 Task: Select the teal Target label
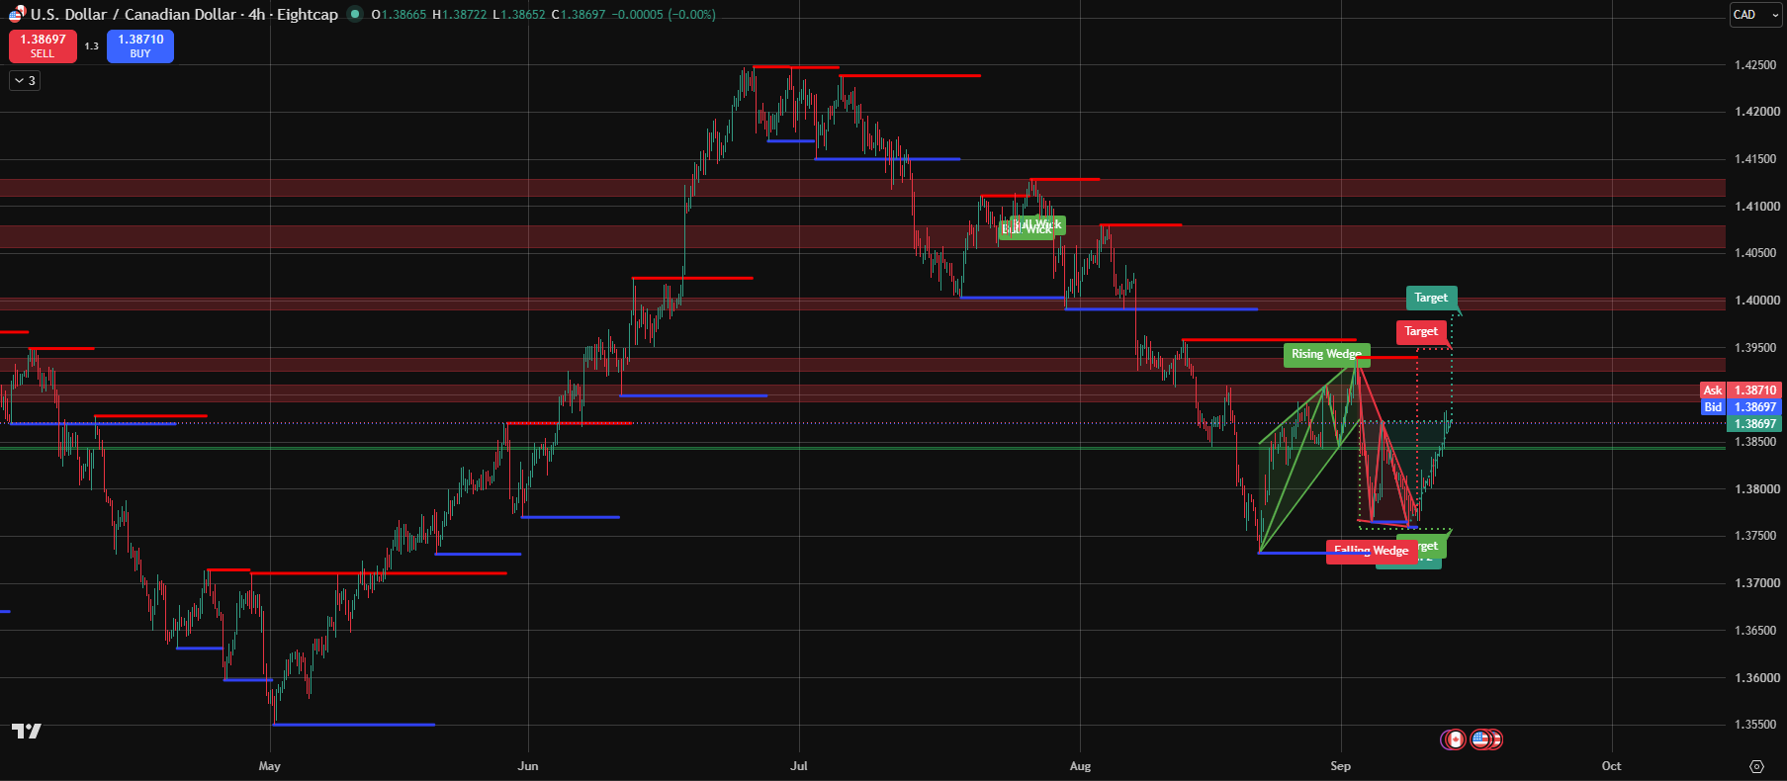pos(1431,298)
